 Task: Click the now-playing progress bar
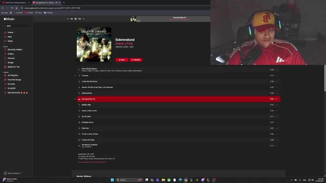point(173,22)
